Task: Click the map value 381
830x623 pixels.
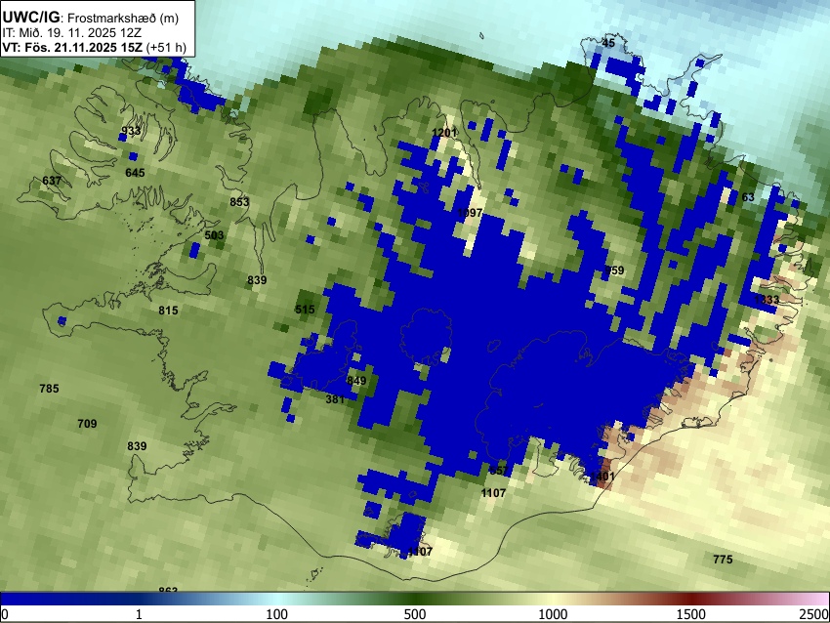Action: [x=335, y=399]
